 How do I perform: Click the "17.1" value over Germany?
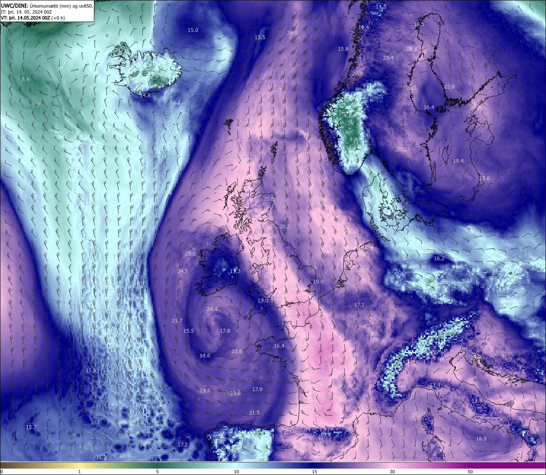click(359, 305)
